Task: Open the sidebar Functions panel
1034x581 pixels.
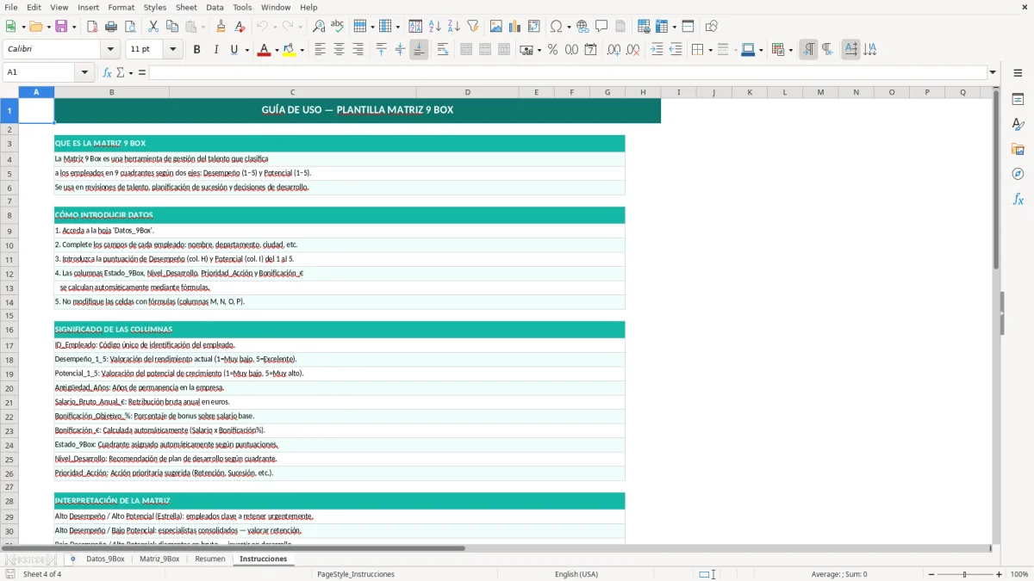Action: click(x=1018, y=199)
